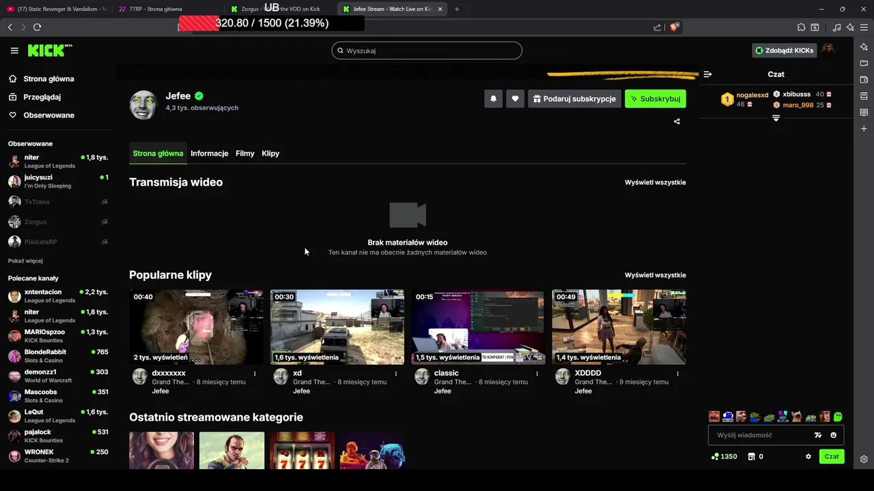Switch to the 77RP browser tab

(x=167, y=9)
